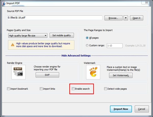Click the Import PDF title bar icon

(x=4, y=3)
